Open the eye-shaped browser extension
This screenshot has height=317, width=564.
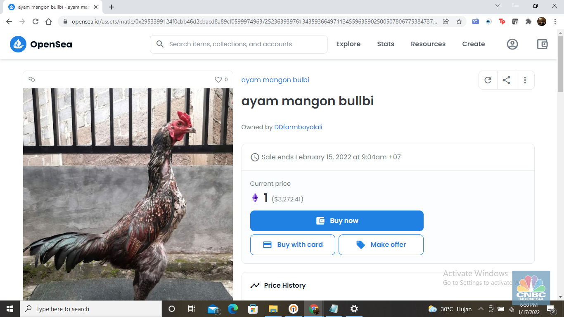tap(489, 21)
